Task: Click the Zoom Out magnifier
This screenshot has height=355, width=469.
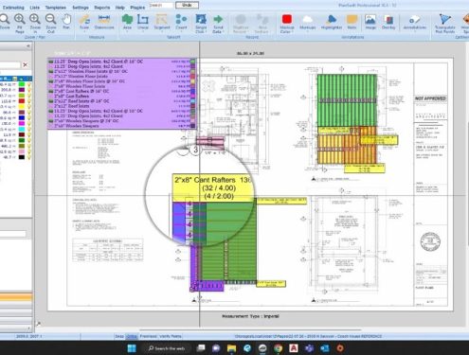Action: 50,24
